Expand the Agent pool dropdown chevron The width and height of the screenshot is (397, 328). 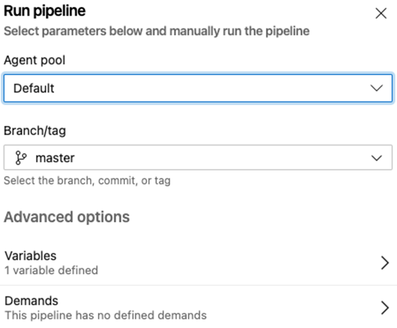[x=377, y=88]
